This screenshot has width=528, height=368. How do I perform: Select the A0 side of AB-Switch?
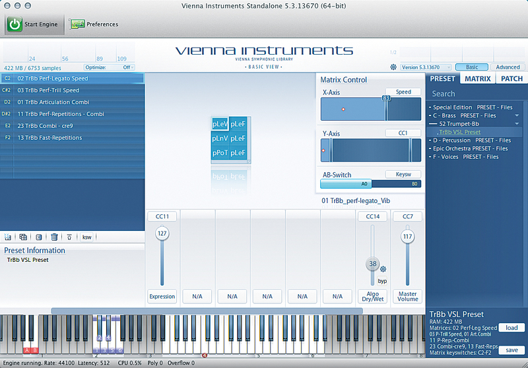pos(346,183)
